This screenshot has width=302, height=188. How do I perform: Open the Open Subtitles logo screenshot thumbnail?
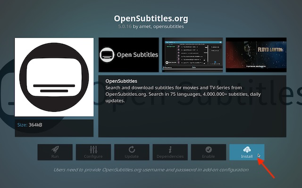[x=129, y=55]
